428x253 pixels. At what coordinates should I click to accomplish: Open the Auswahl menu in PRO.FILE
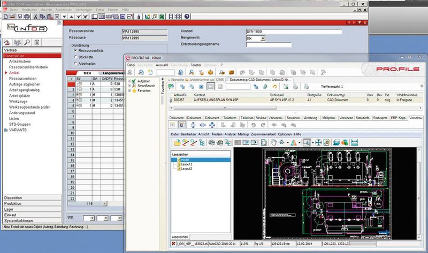162,65
